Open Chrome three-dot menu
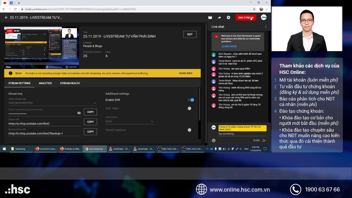Screen dimensions: 352x198 tap(267, 9)
